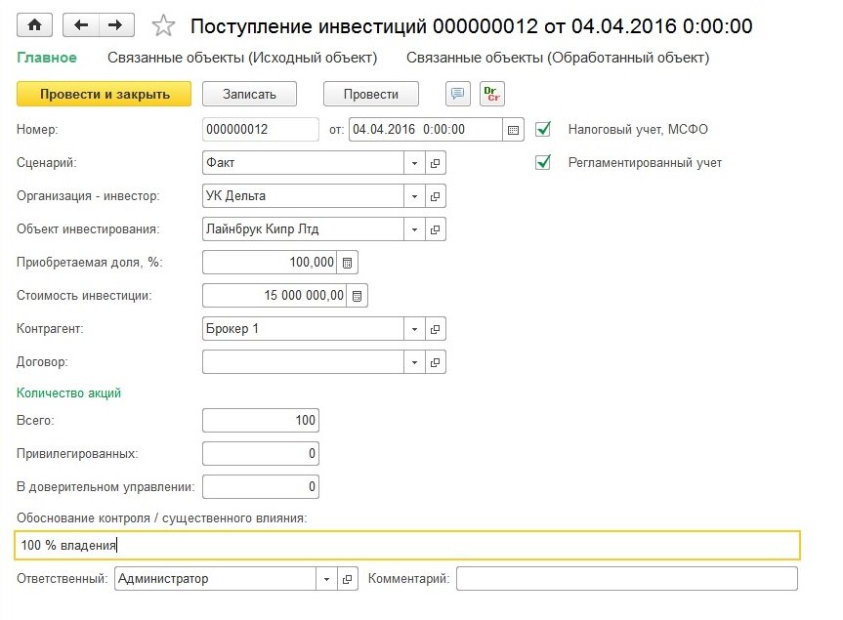Open calculator for Стоимость инвестиции field
This screenshot has height=620, width=843.
coord(357,296)
